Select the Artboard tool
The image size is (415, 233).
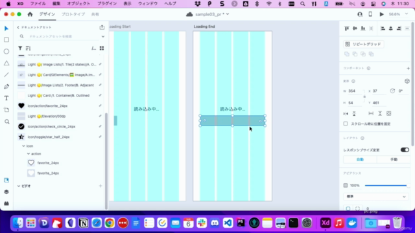[6, 110]
